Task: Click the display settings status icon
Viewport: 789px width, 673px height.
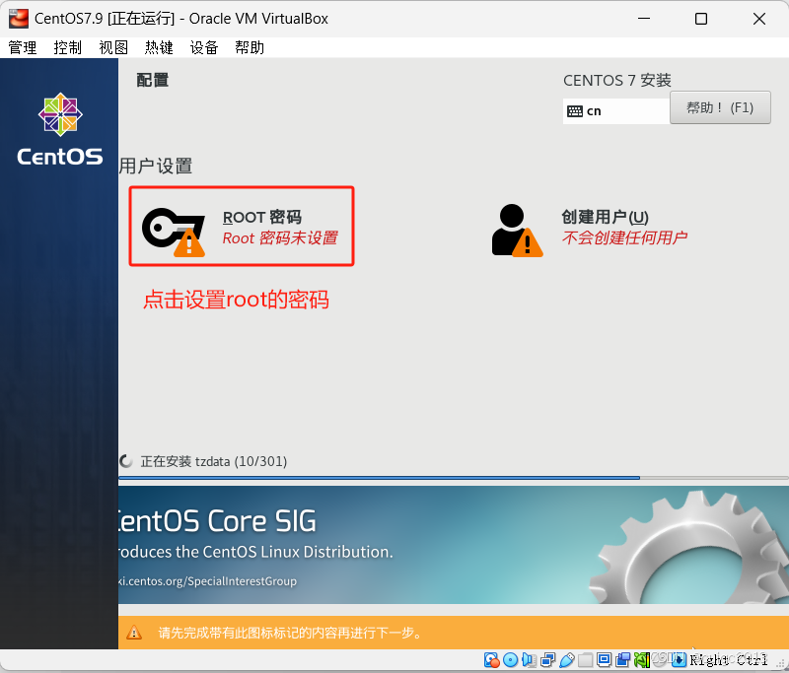Action: pos(604,660)
